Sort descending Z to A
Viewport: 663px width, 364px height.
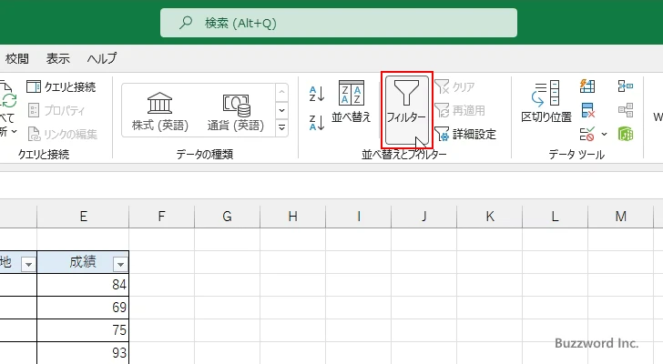(x=317, y=123)
